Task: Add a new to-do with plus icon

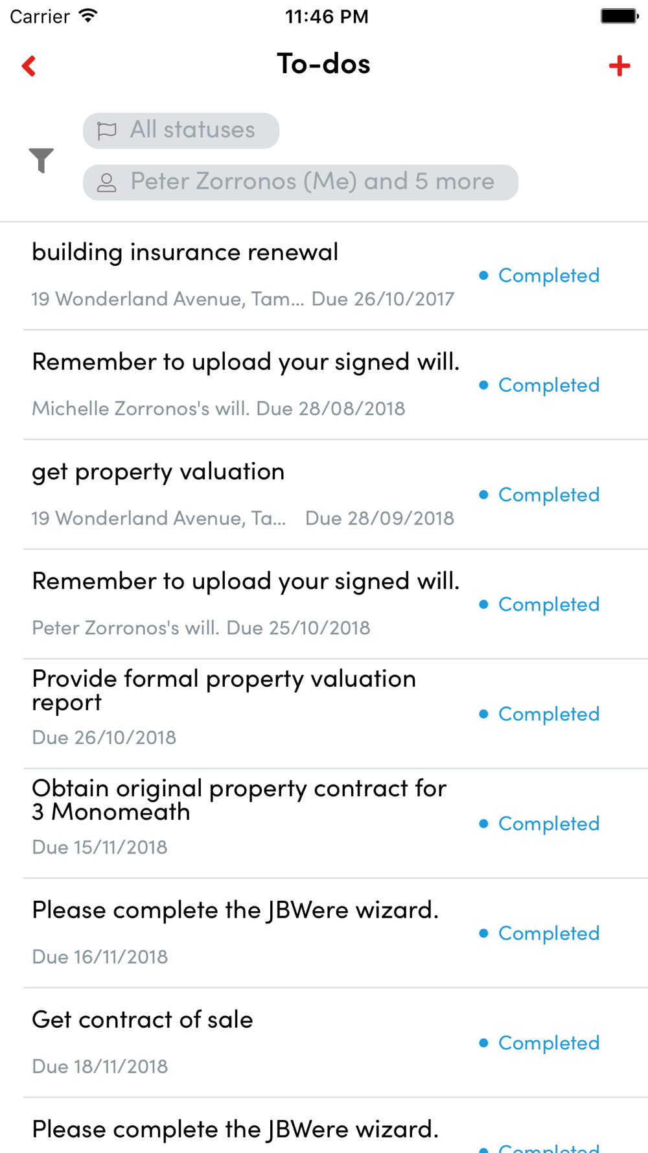Action: point(619,65)
